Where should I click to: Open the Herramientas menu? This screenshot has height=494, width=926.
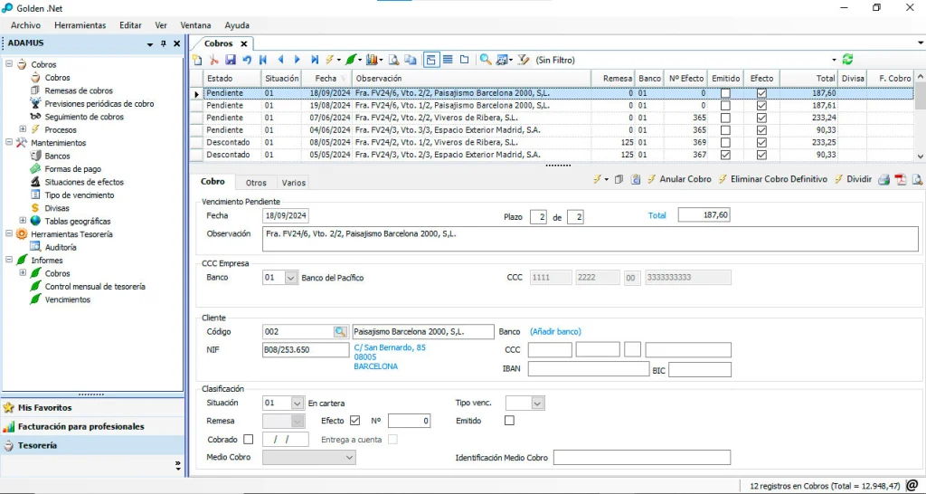pyautogui.click(x=80, y=25)
